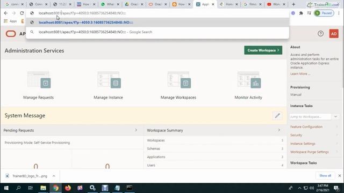Click the Users summary row
The height and width of the screenshot is (193, 344).
(215, 165)
